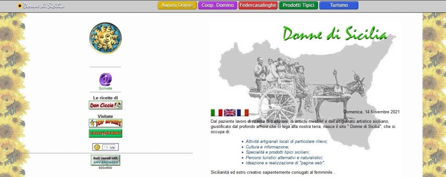Open the Coop. Domino tab
The height and width of the screenshot is (177, 446).
click(x=218, y=6)
